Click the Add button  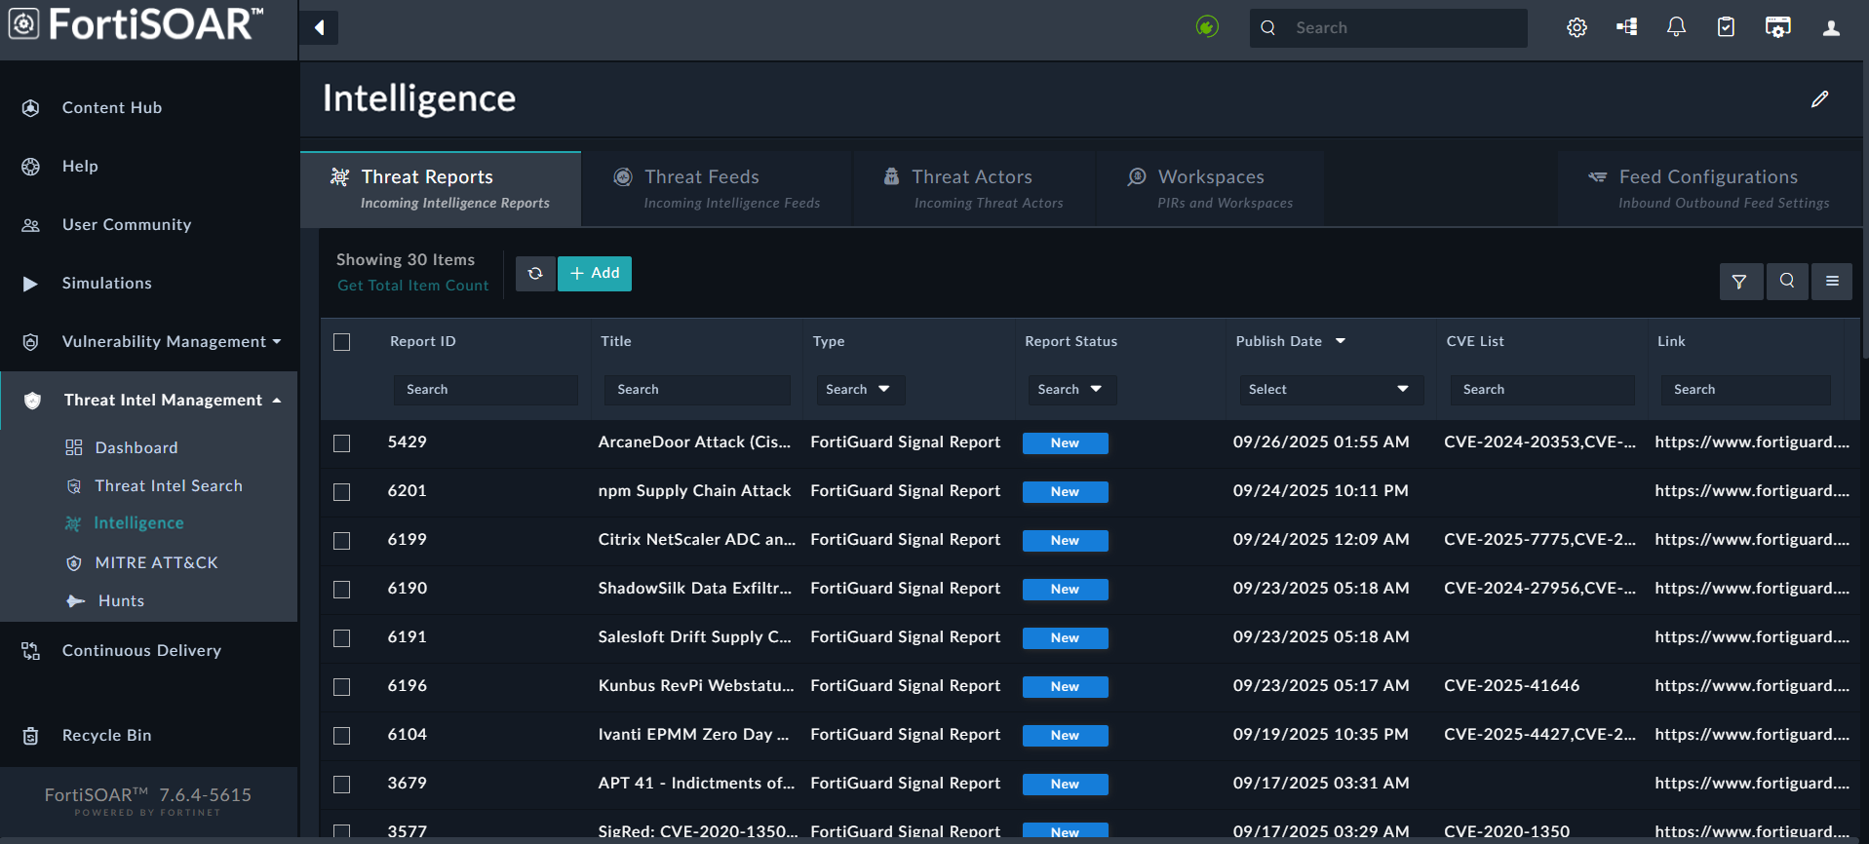click(595, 274)
